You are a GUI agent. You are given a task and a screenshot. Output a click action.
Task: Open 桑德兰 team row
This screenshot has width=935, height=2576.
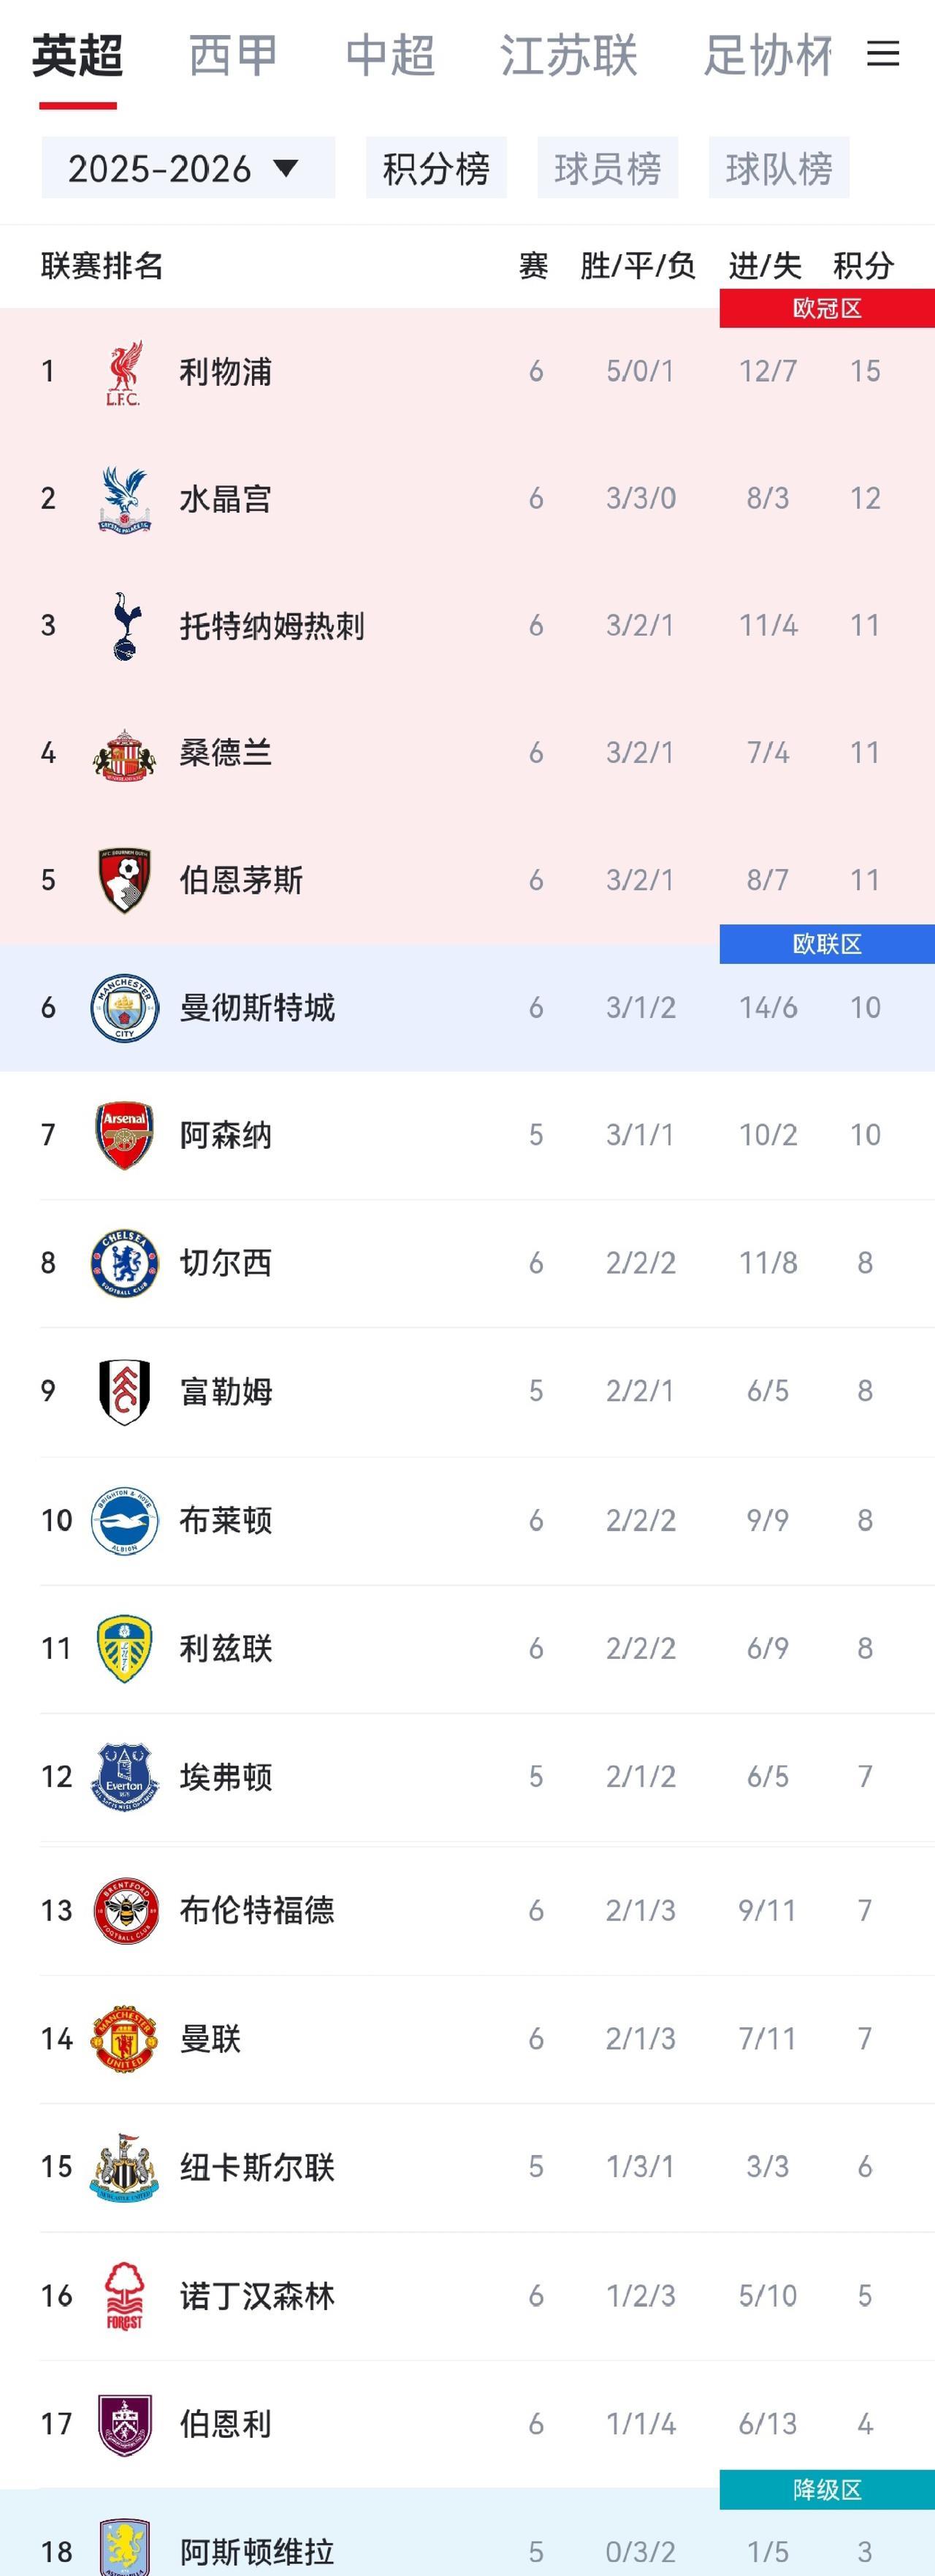click(467, 753)
